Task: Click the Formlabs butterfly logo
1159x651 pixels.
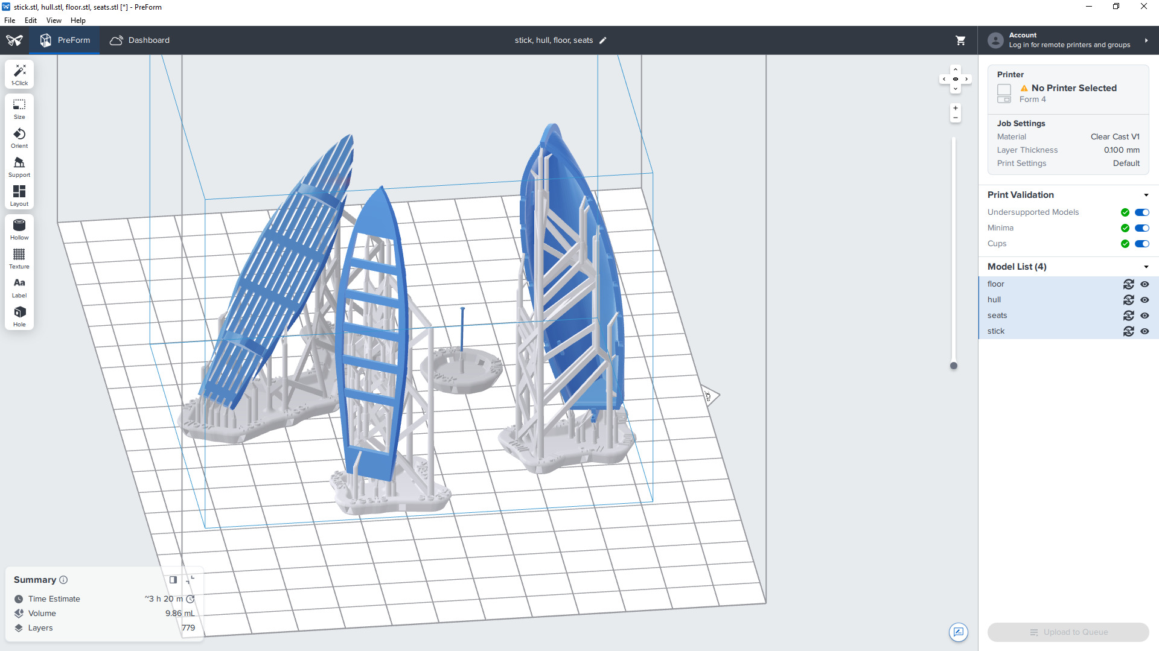Action: tap(14, 40)
